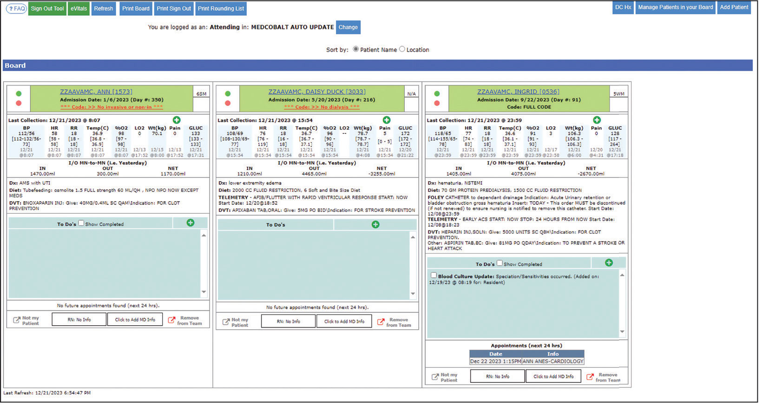Image resolution: width=763 pixels, height=407 pixels.
Task: Click INGRID's location cell 5WM
Action: pyautogui.click(x=618, y=94)
